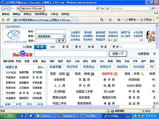
Task: Open recent pages dropdown beside Forward button
Action: 13,8
